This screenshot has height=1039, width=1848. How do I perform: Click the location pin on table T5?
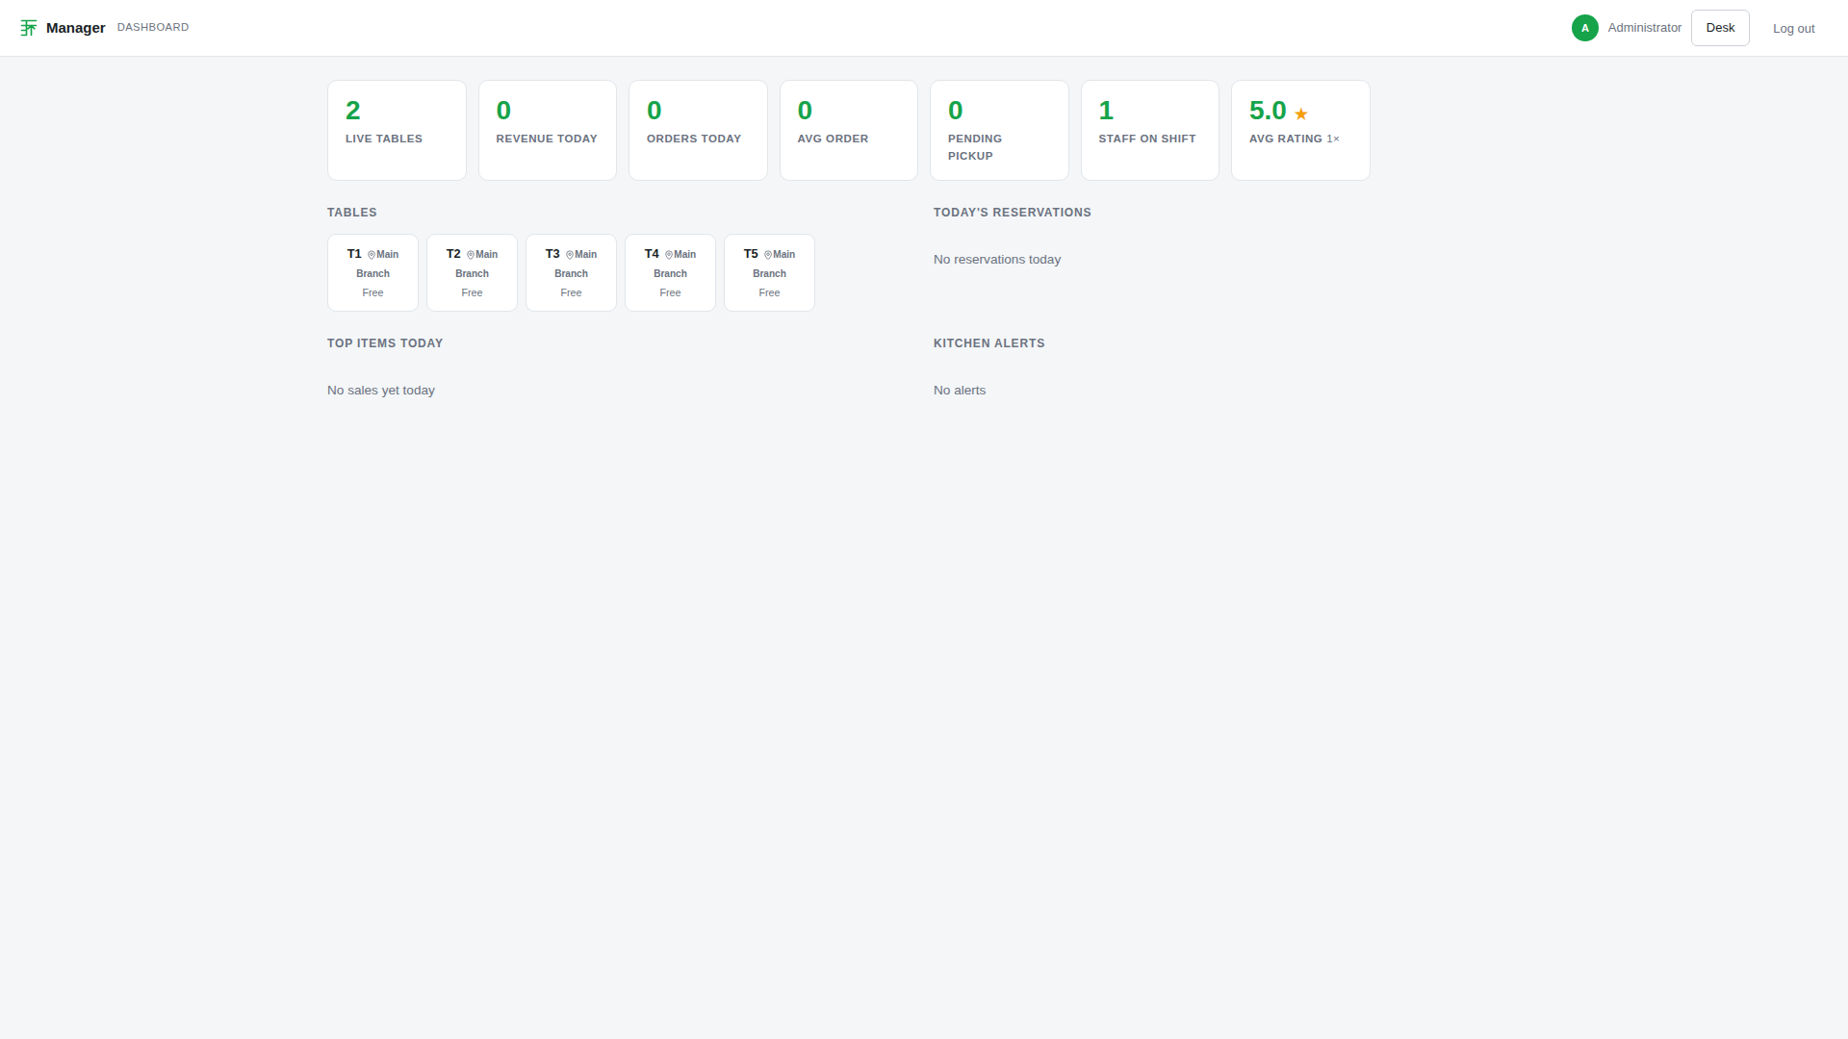[x=768, y=255]
